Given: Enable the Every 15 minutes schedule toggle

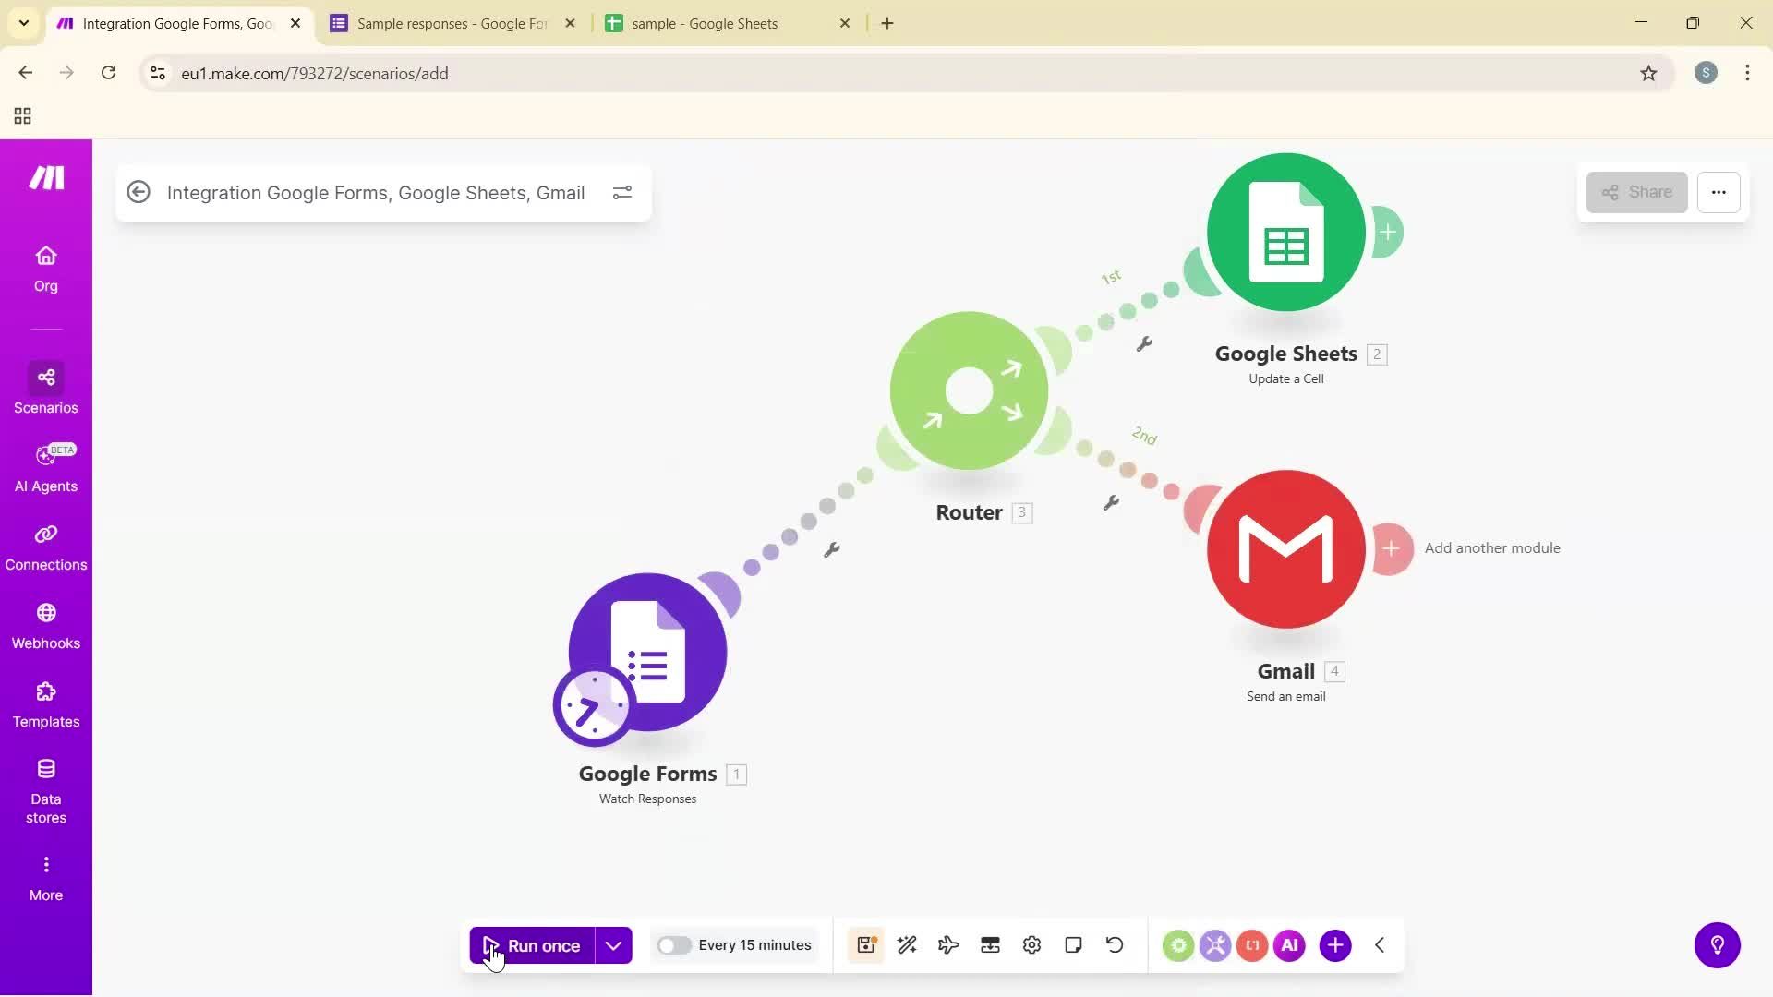Looking at the screenshot, I should pos(675,944).
